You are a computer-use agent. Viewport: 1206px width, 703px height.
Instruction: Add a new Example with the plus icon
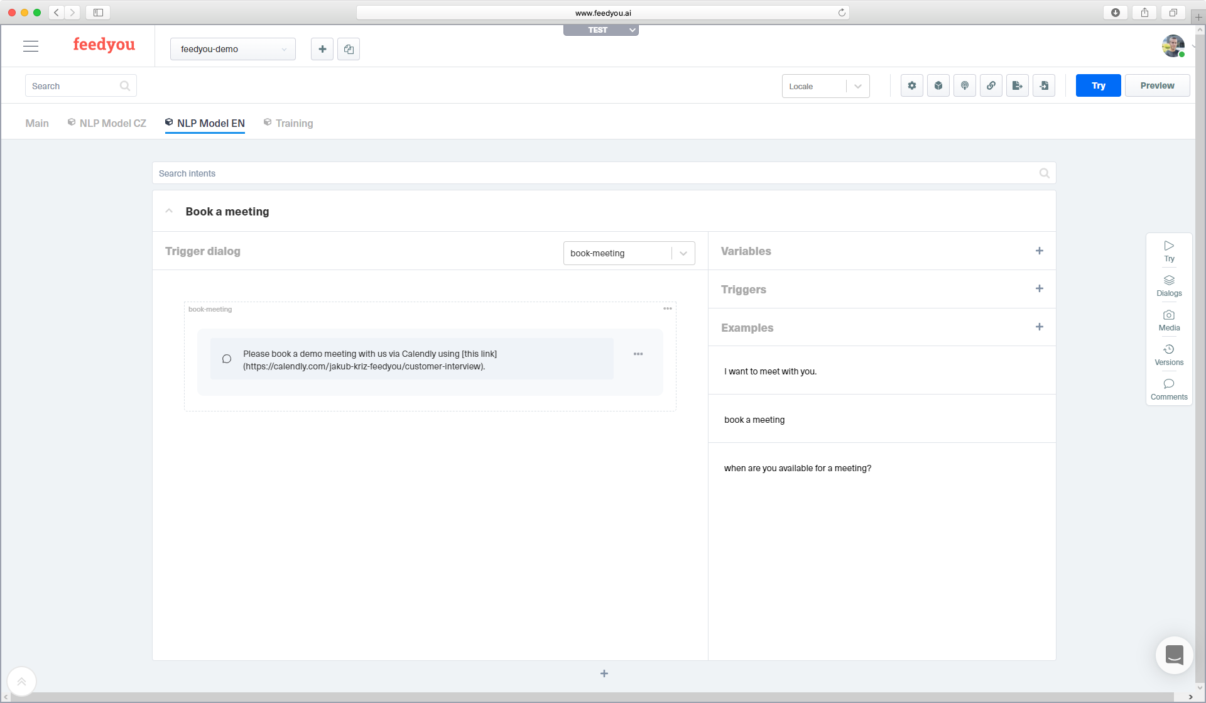point(1040,327)
